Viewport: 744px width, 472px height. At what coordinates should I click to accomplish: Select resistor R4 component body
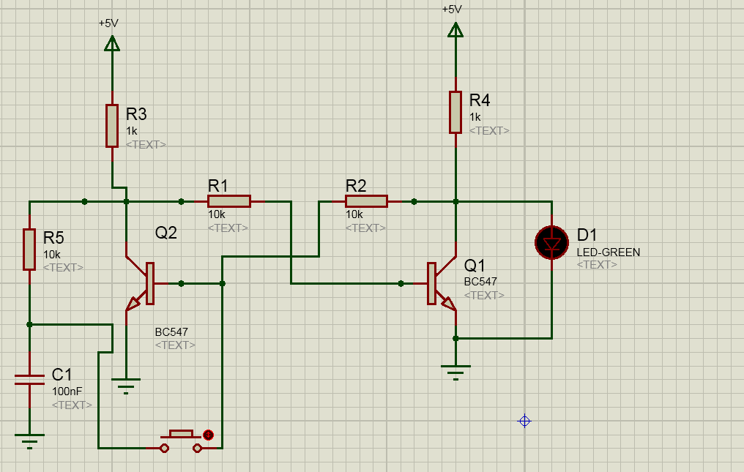pyautogui.click(x=455, y=113)
